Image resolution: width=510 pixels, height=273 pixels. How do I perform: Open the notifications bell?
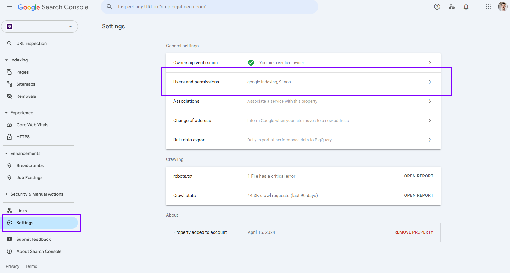(x=466, y=7)
